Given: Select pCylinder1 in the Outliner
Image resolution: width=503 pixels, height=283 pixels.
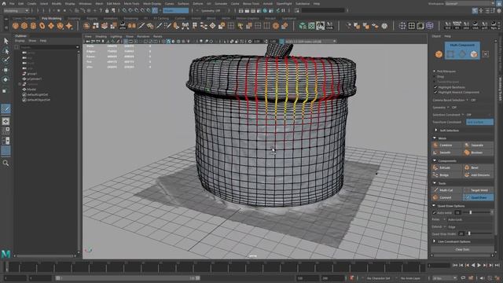Looking at the screenshot, I should tap(35, 79).
